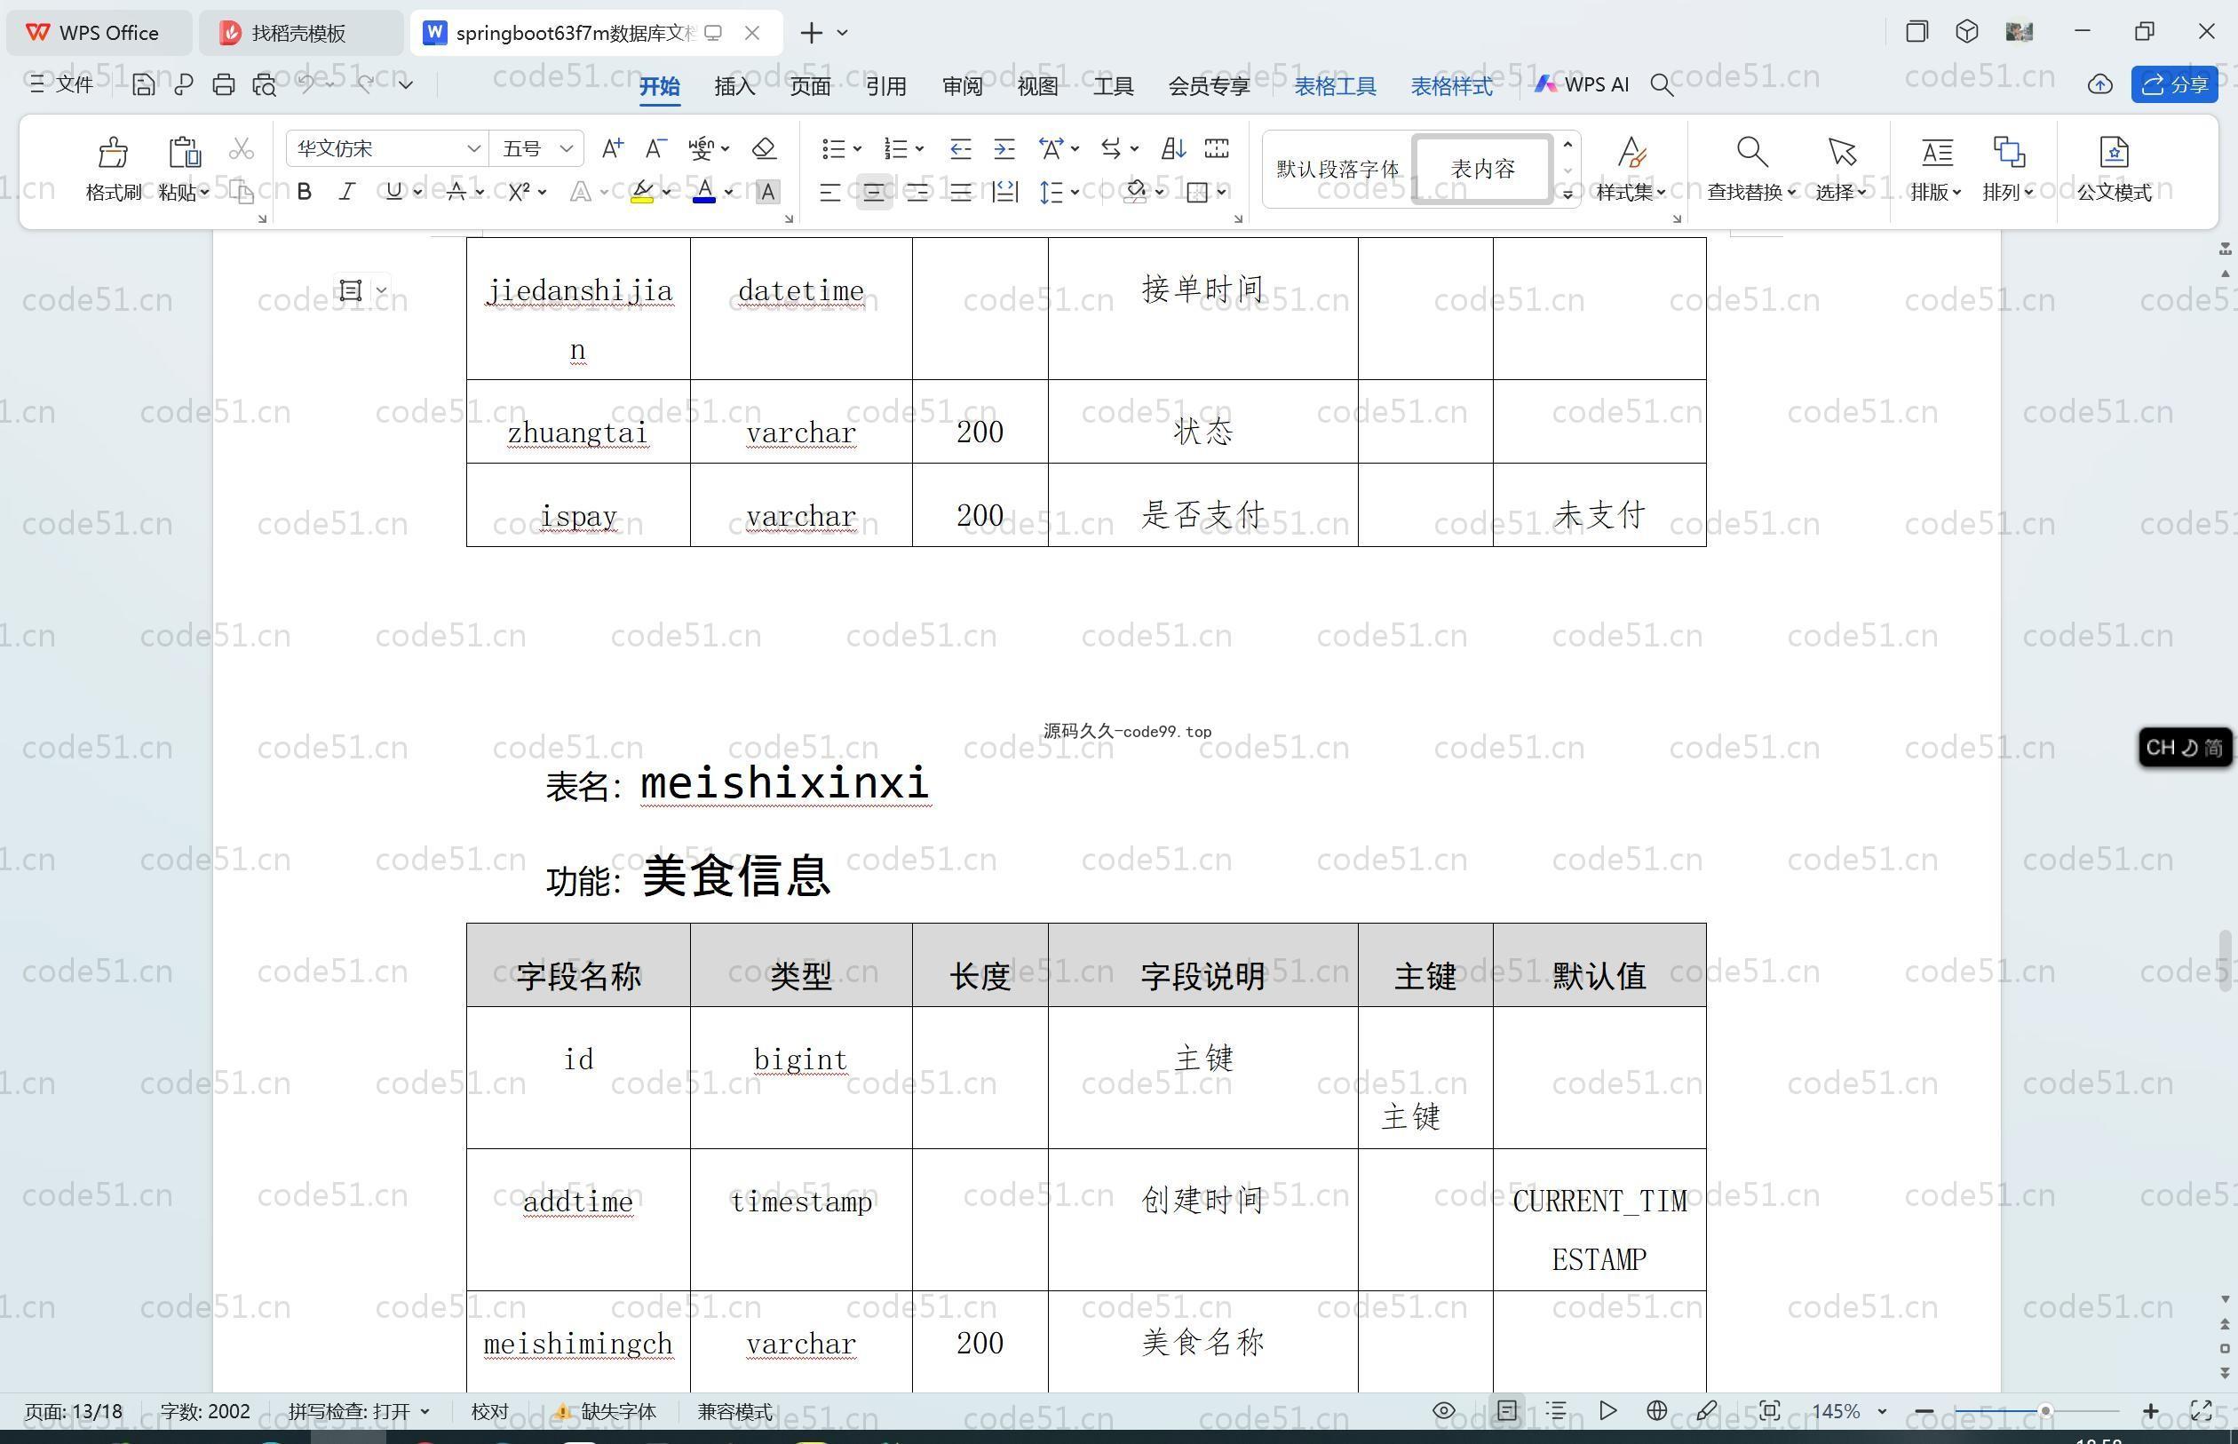Click the outline view icon in status bar

(x=1556, y=1410)
